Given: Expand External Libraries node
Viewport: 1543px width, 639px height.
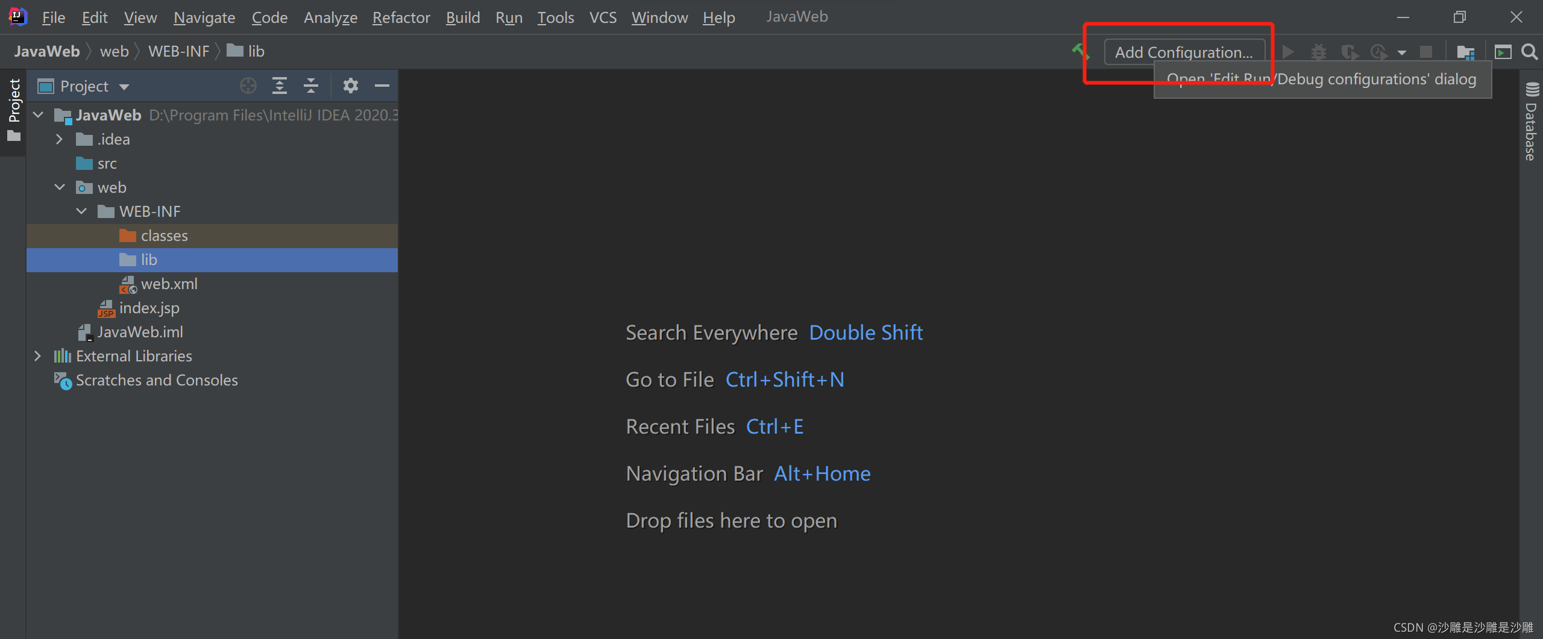Looking at the screenshot, I should (x=38, y=356).
